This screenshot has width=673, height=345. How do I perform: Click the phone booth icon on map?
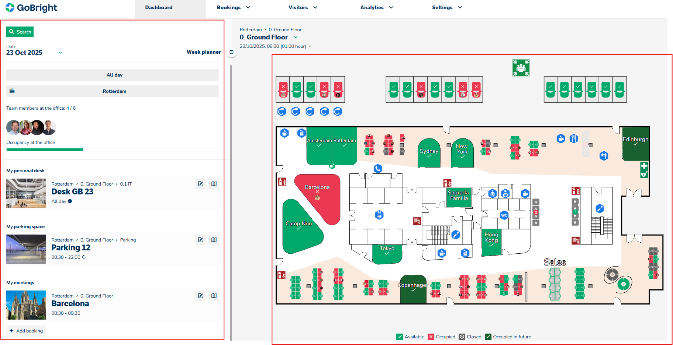tap(378, 169)
